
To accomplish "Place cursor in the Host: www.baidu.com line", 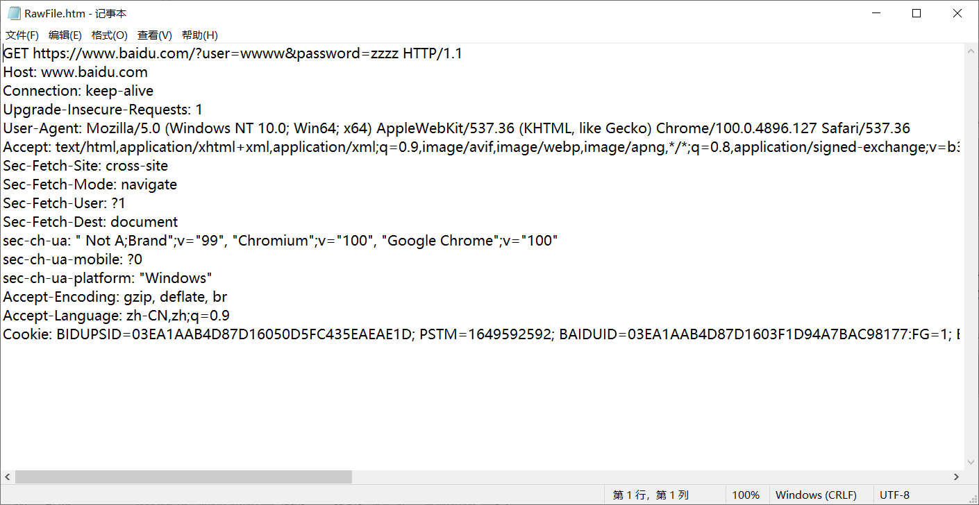I will (x=75, y=72).
